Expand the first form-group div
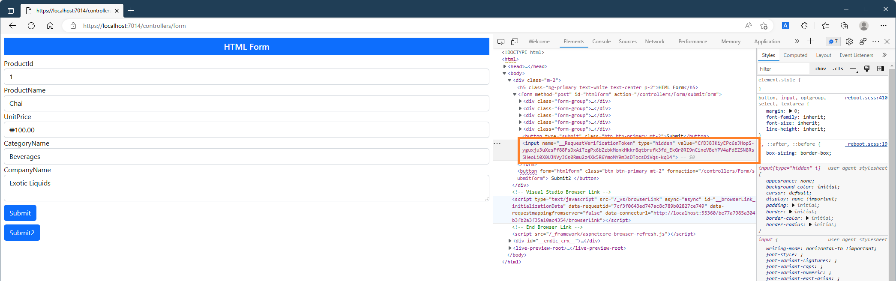Image resolution: width=896 pixels, height=281 pixels. pyautogui.click(x=520, y=101)
